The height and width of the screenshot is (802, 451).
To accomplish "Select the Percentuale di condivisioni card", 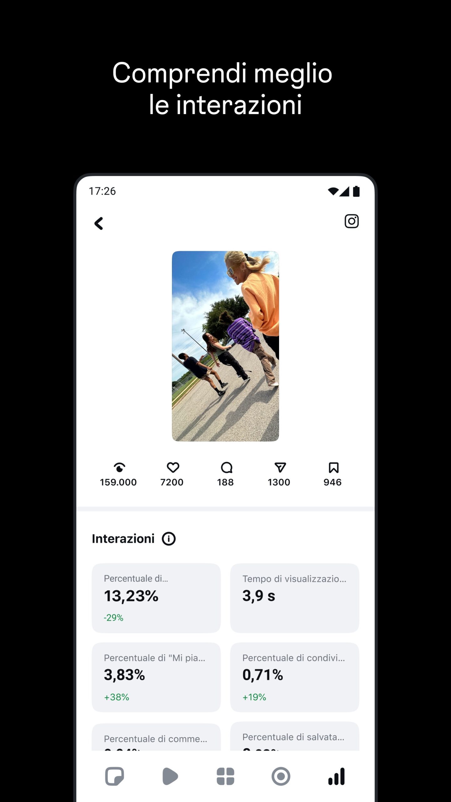I will pos(295,677).
